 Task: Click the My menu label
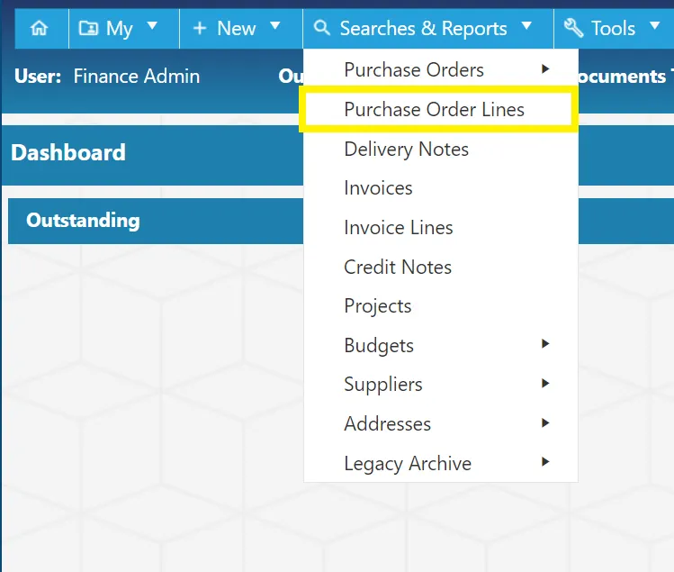click(119, 29)
